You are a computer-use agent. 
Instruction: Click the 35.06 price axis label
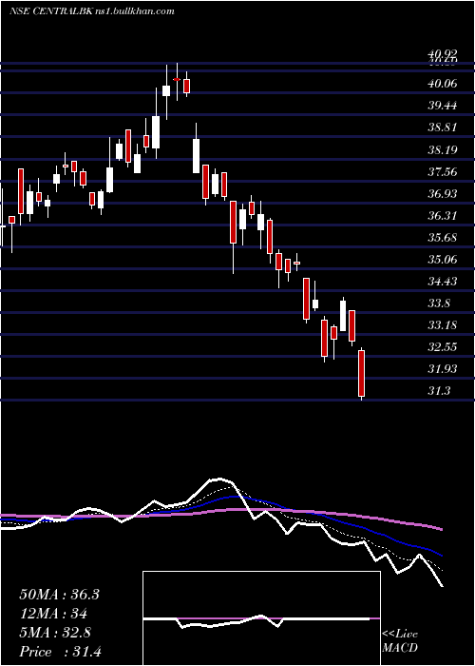(x=443, y=260)
